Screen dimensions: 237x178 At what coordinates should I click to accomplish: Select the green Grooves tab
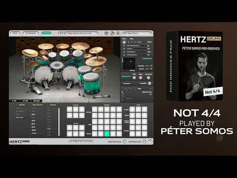coord(46,33)
